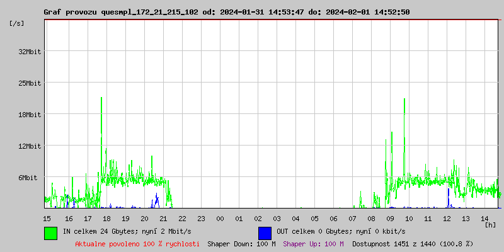Click the graph title text 'Graf provozu'
Image resolution: width=504 pixels, height=252 pixels.
pyautogui.click(x=71, y=12)
